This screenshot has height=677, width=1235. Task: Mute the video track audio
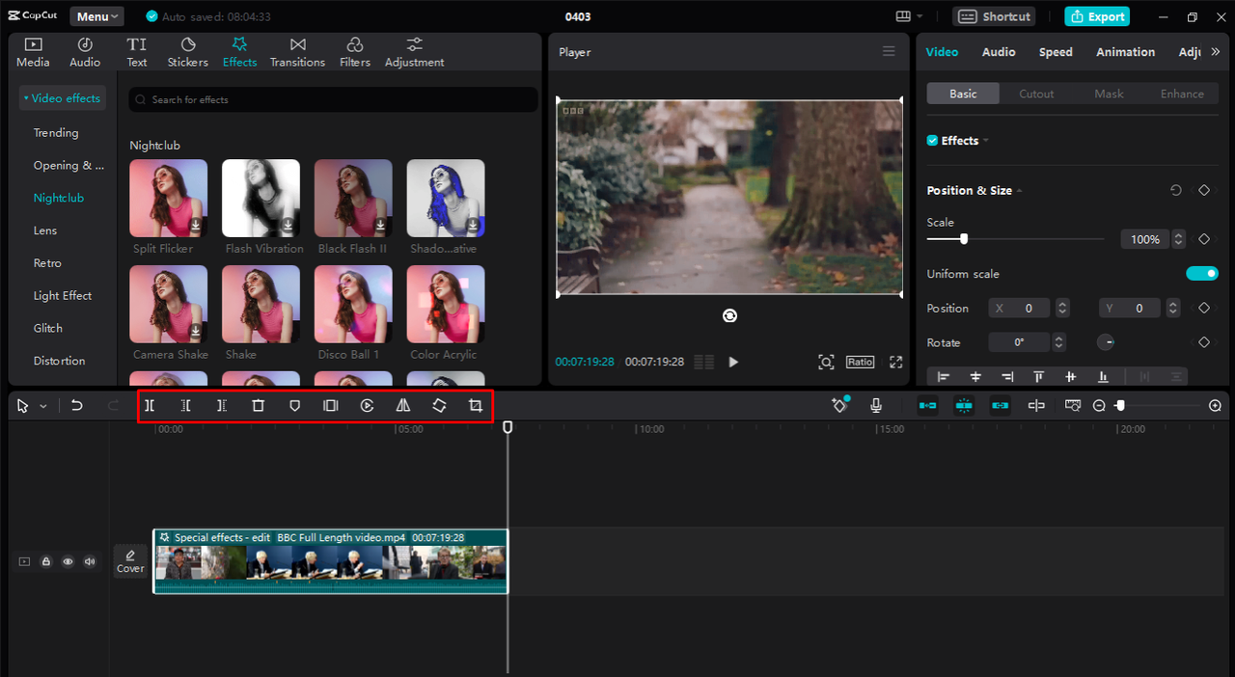click(90, 561)
